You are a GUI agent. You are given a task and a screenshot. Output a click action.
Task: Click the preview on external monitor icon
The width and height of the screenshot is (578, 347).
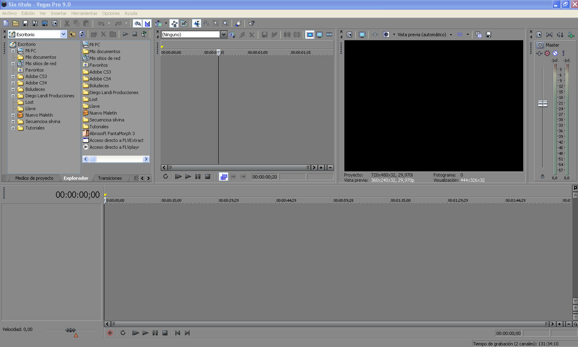tap(362, 35)
